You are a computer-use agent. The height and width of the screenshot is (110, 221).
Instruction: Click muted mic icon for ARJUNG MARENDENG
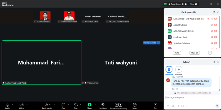212,31
